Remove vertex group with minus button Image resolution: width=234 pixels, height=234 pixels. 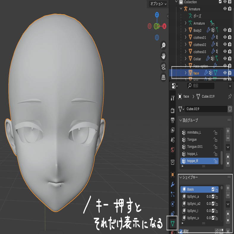pyautogui.click(x=228, y=138)
